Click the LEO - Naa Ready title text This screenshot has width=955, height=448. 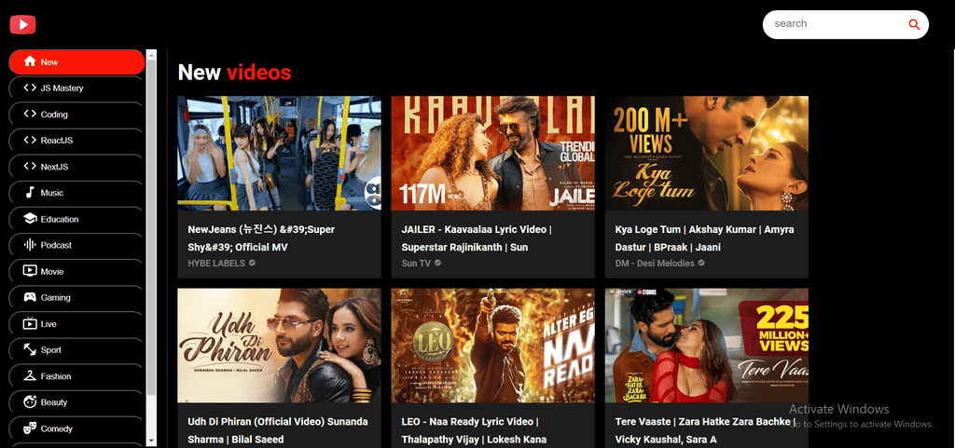coord(474,430)
